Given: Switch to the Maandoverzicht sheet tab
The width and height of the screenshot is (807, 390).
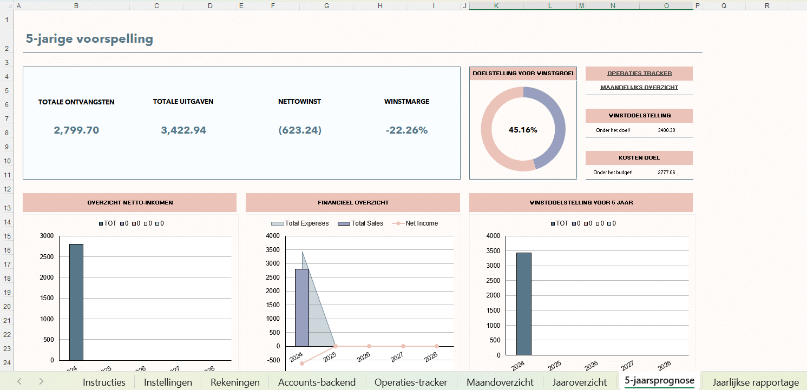Looking at the screenshot, I should (x=500, y=382).
